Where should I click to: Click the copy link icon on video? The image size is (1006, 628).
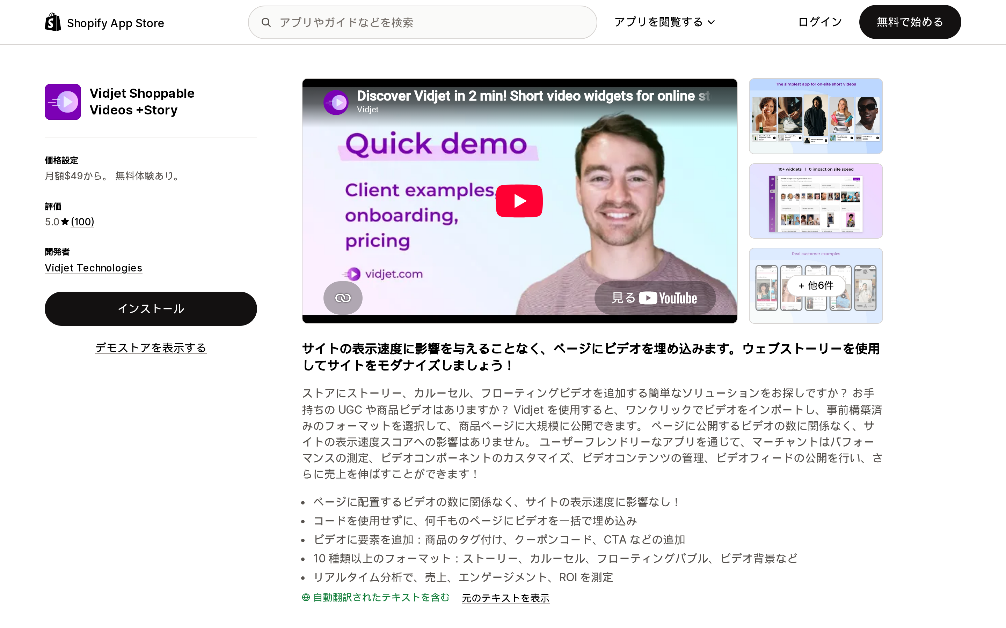pyautogui.click(x=343, y=298)
